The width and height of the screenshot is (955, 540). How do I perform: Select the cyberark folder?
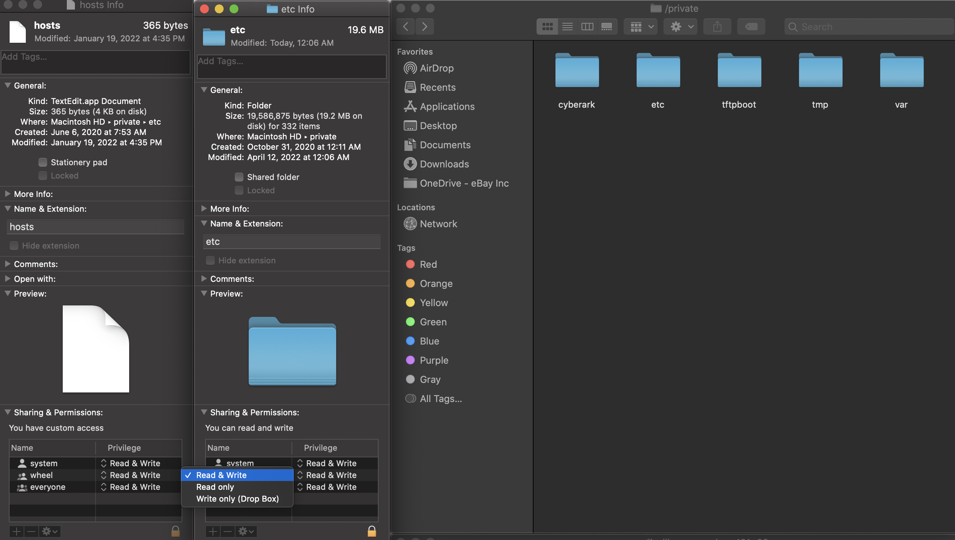coord(576,81)
